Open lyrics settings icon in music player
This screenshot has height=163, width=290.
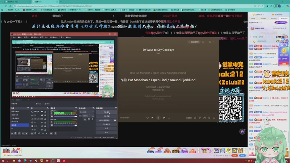pyautogui.click(x=195, y=118)
